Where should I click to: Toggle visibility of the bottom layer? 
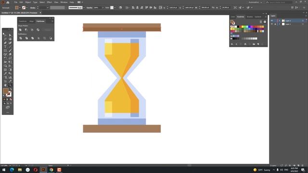pyautogui.click(x=272, y=24)
